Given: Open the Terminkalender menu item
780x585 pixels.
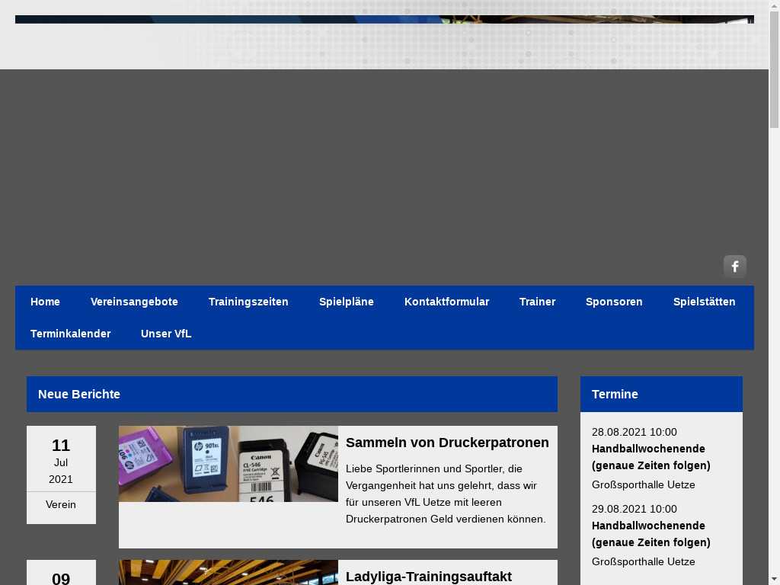Looking at the screenshot, I should click(x=70, y=334).
